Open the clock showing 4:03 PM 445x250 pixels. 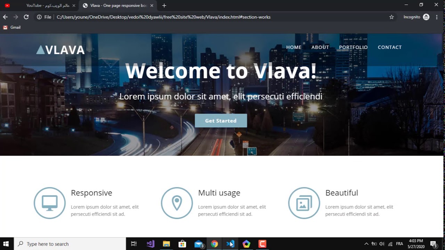coord(416,244)
